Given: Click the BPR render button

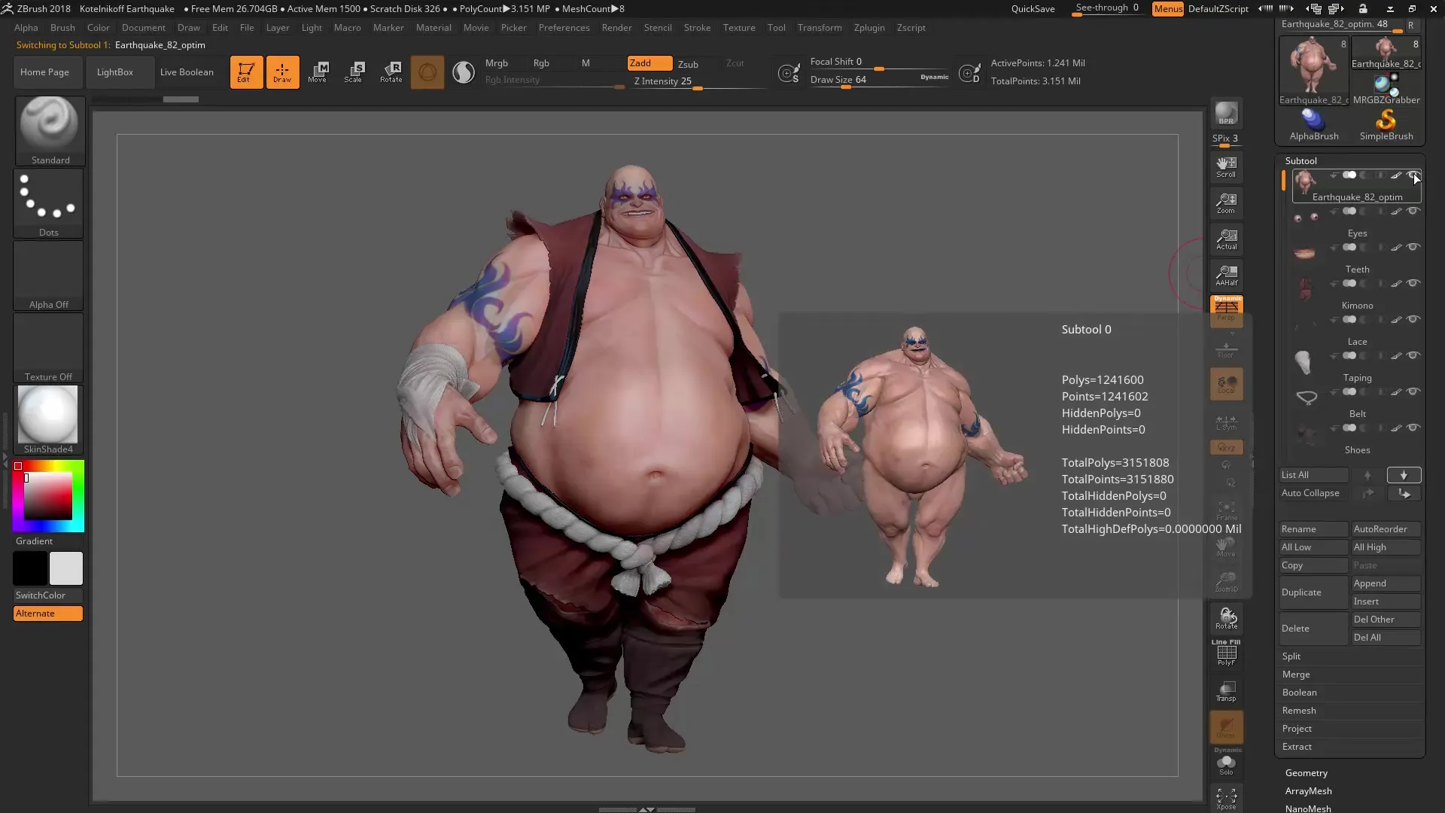Looking at the screenshot, I should tap(1226, 113).
